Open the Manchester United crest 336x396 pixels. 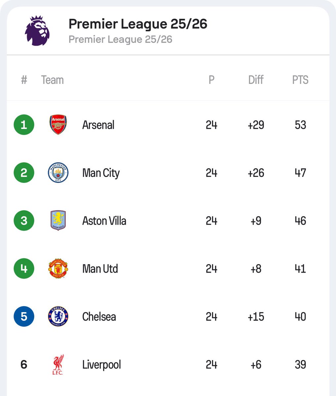tap(58, 269)
